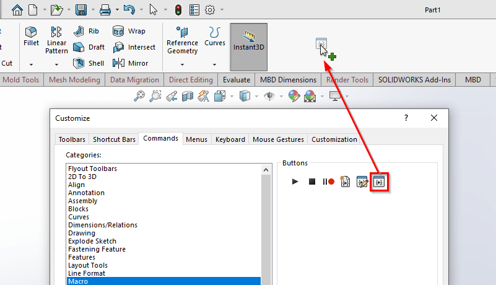Create a new document with New icon
496x285 pixels.
coord(33,10)
